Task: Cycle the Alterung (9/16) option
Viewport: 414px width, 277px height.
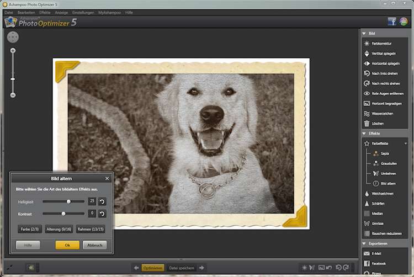Action: point(59,229)
